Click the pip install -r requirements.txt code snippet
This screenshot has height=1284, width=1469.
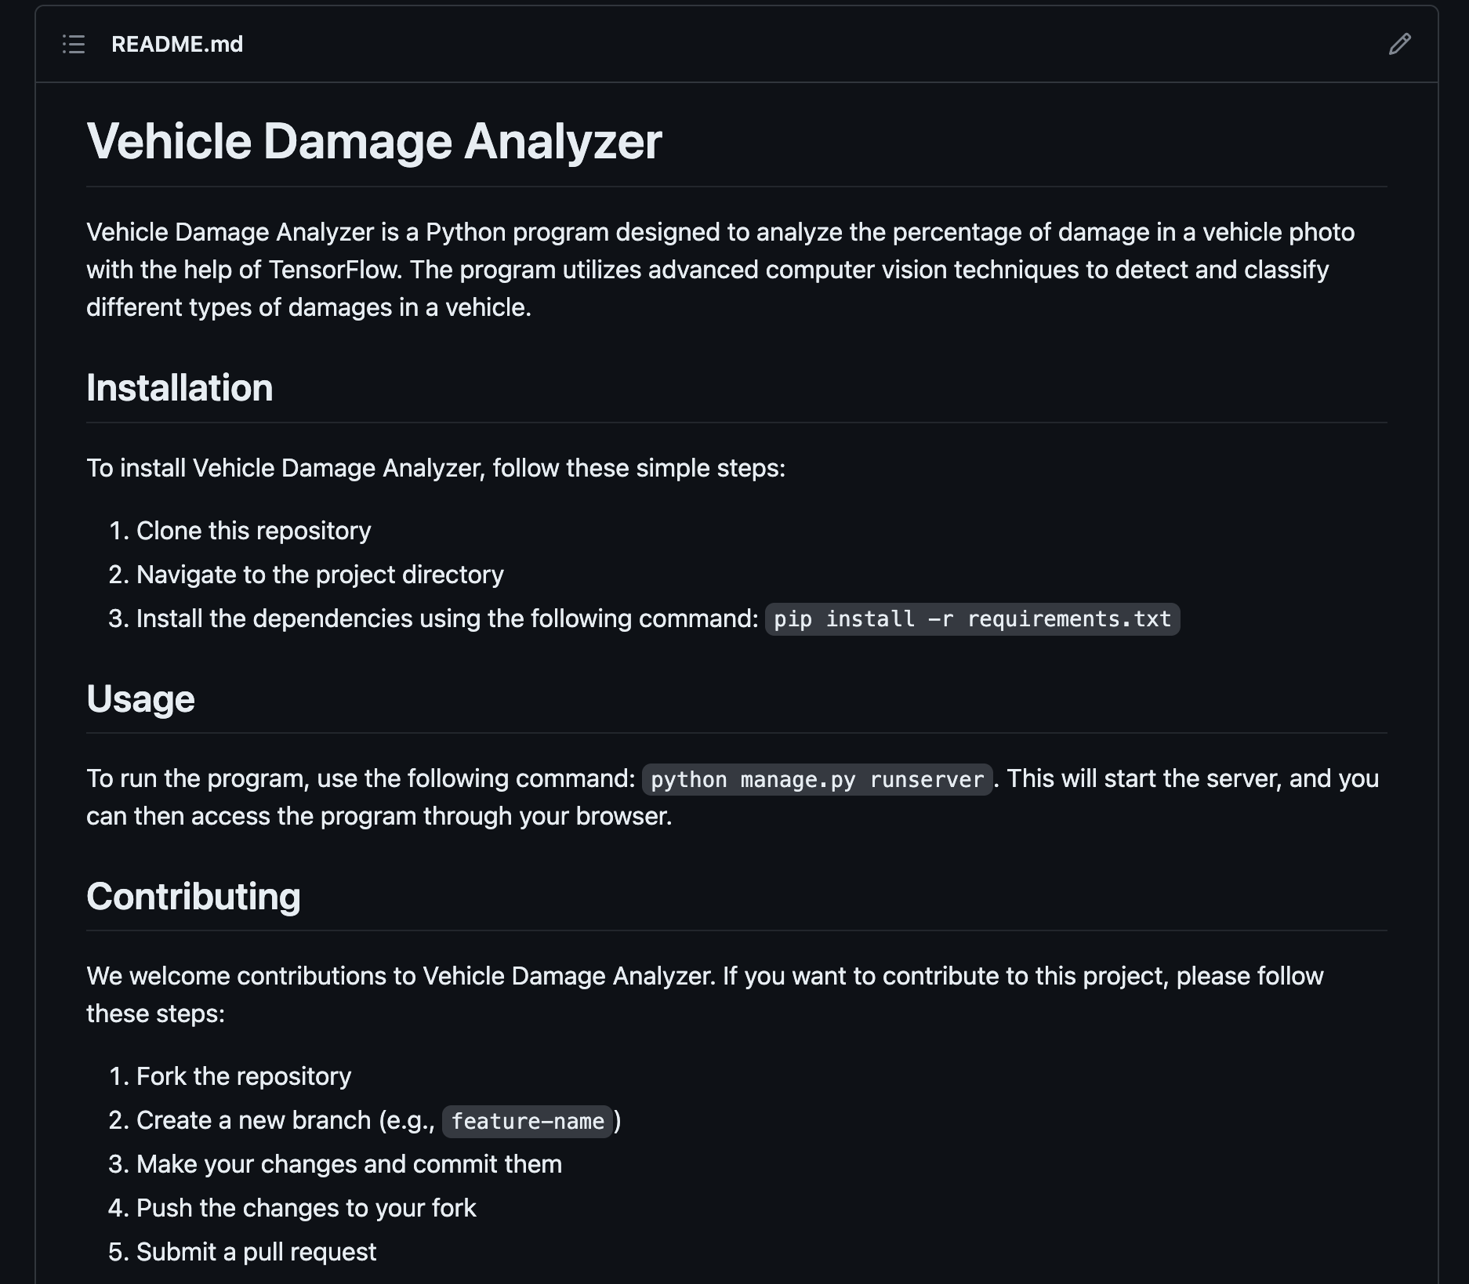[x=972, y=619]
